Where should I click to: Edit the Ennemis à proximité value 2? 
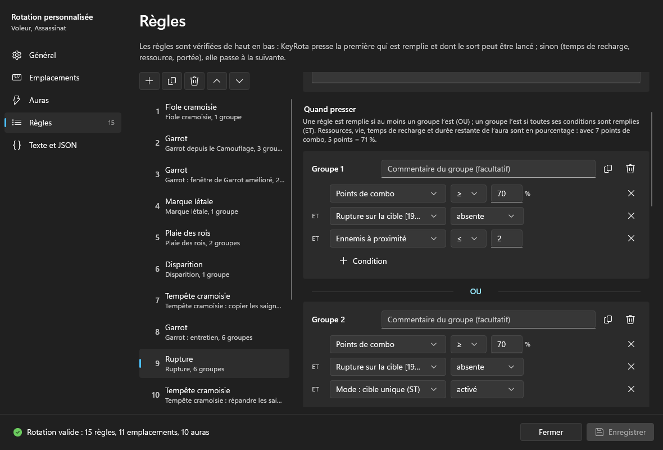click(x=507, y=238)
